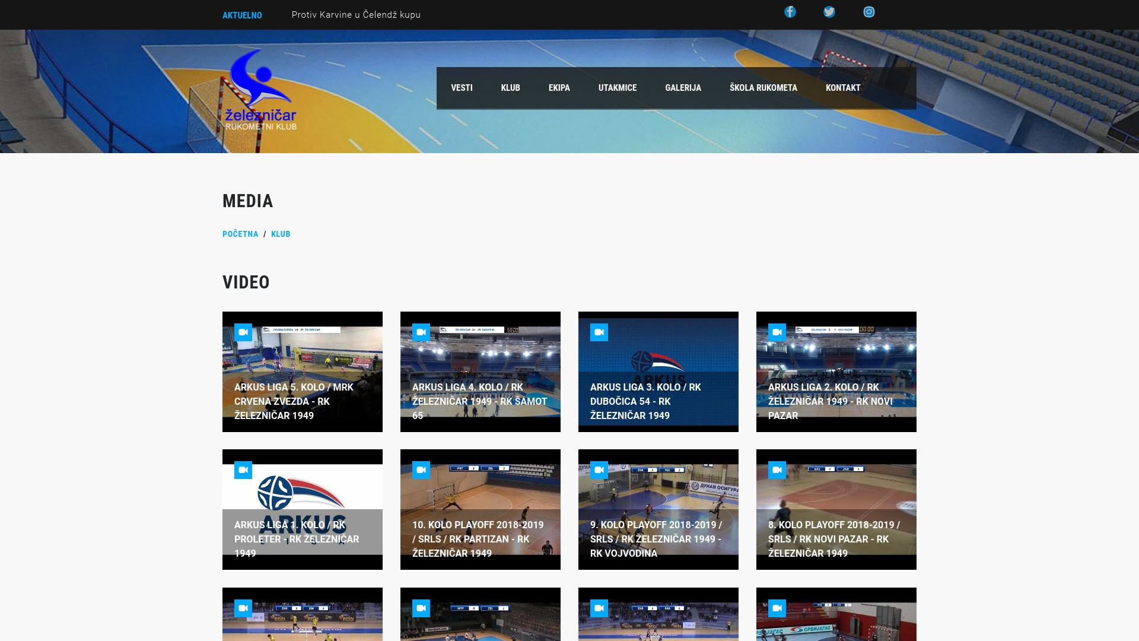Open video 8. kolo RK Novi Pazar - Železničar
Viewport: 1139px width, 641px height.
click(836, 509)
